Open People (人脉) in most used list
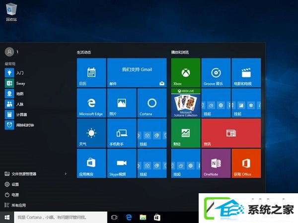Image resolution: width=298 pixels, height=223 pixels. coord(36,104)
